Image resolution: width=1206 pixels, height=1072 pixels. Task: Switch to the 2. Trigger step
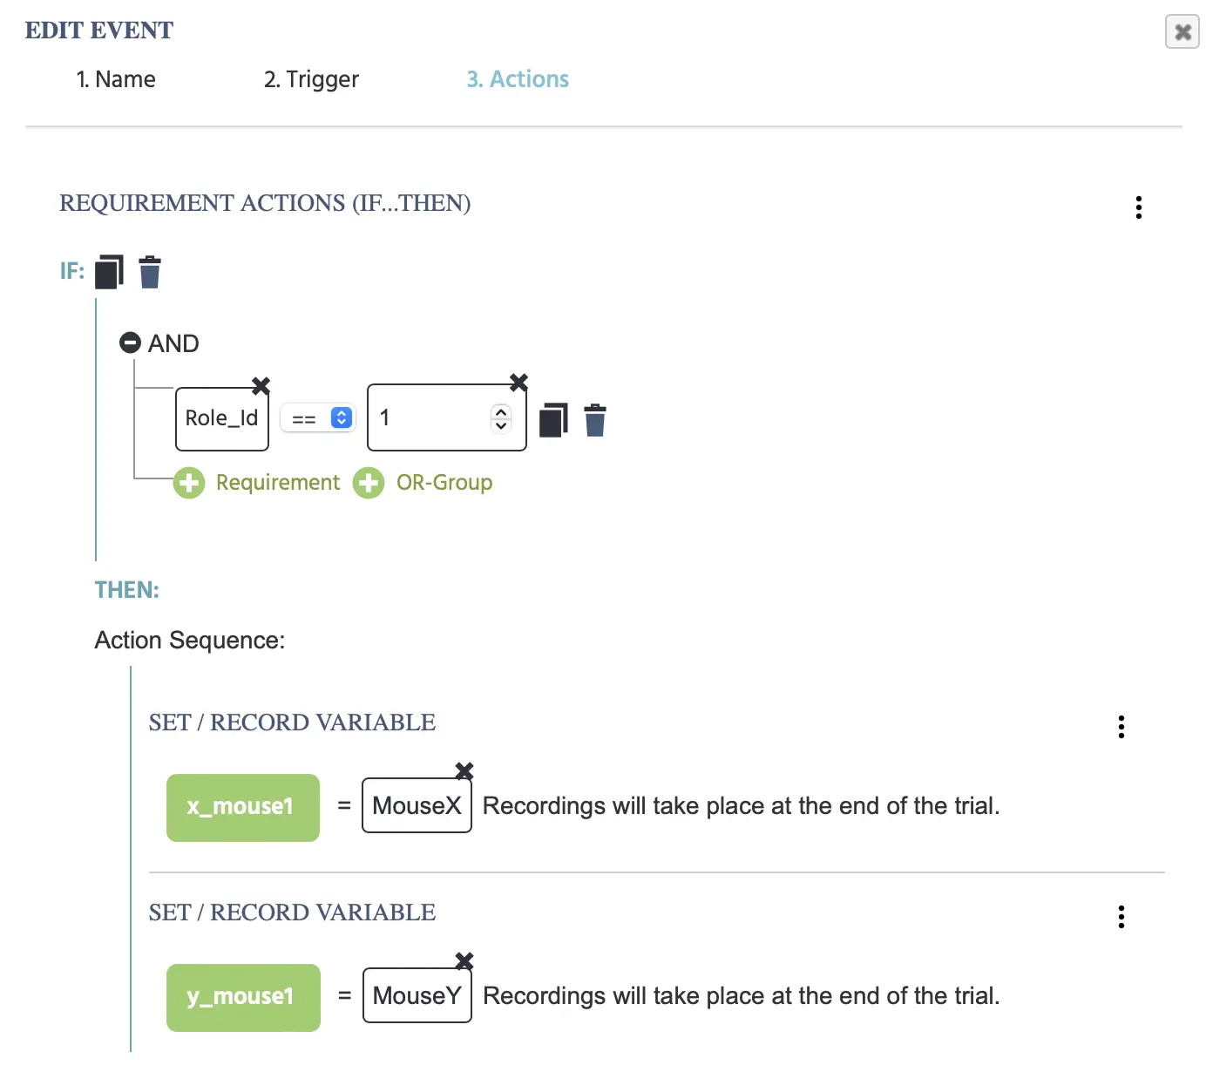click(311, 79)
